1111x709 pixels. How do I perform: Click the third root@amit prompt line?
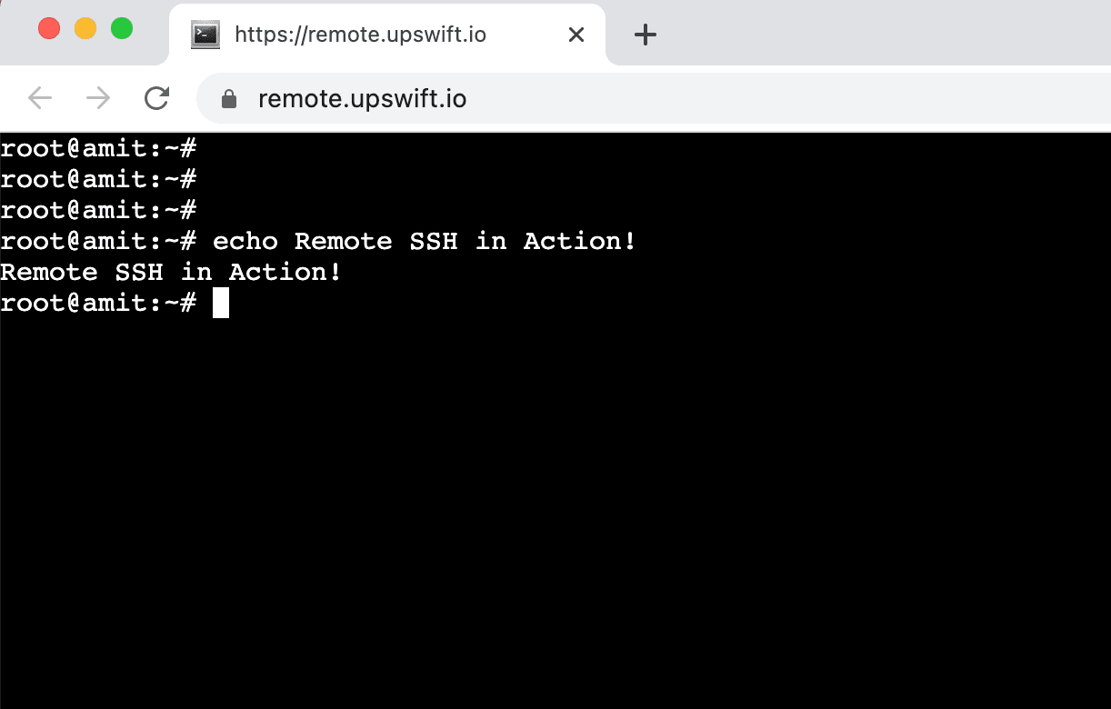pos(98,211)
